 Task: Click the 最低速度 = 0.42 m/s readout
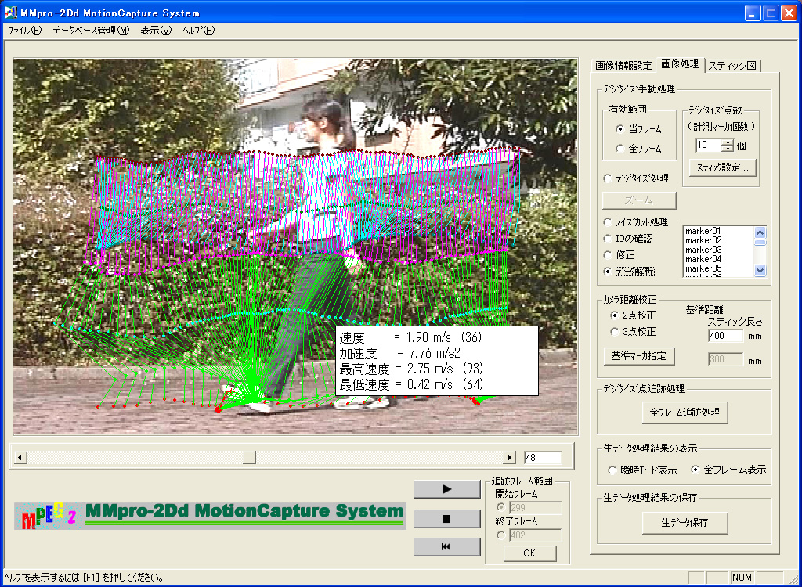click(x=411, y=384)
